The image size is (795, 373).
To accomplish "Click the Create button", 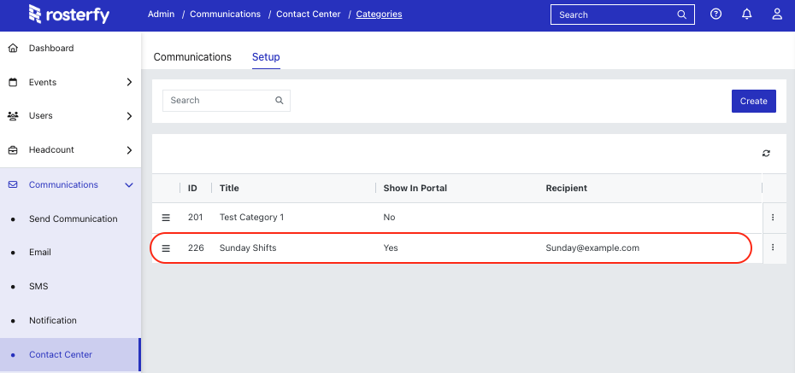I will (753, 102).
